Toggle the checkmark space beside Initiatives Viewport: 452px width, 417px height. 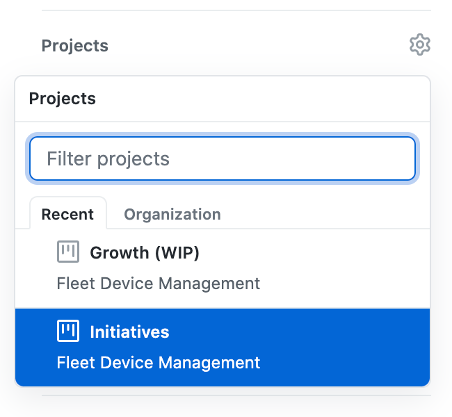coord(36,332)
